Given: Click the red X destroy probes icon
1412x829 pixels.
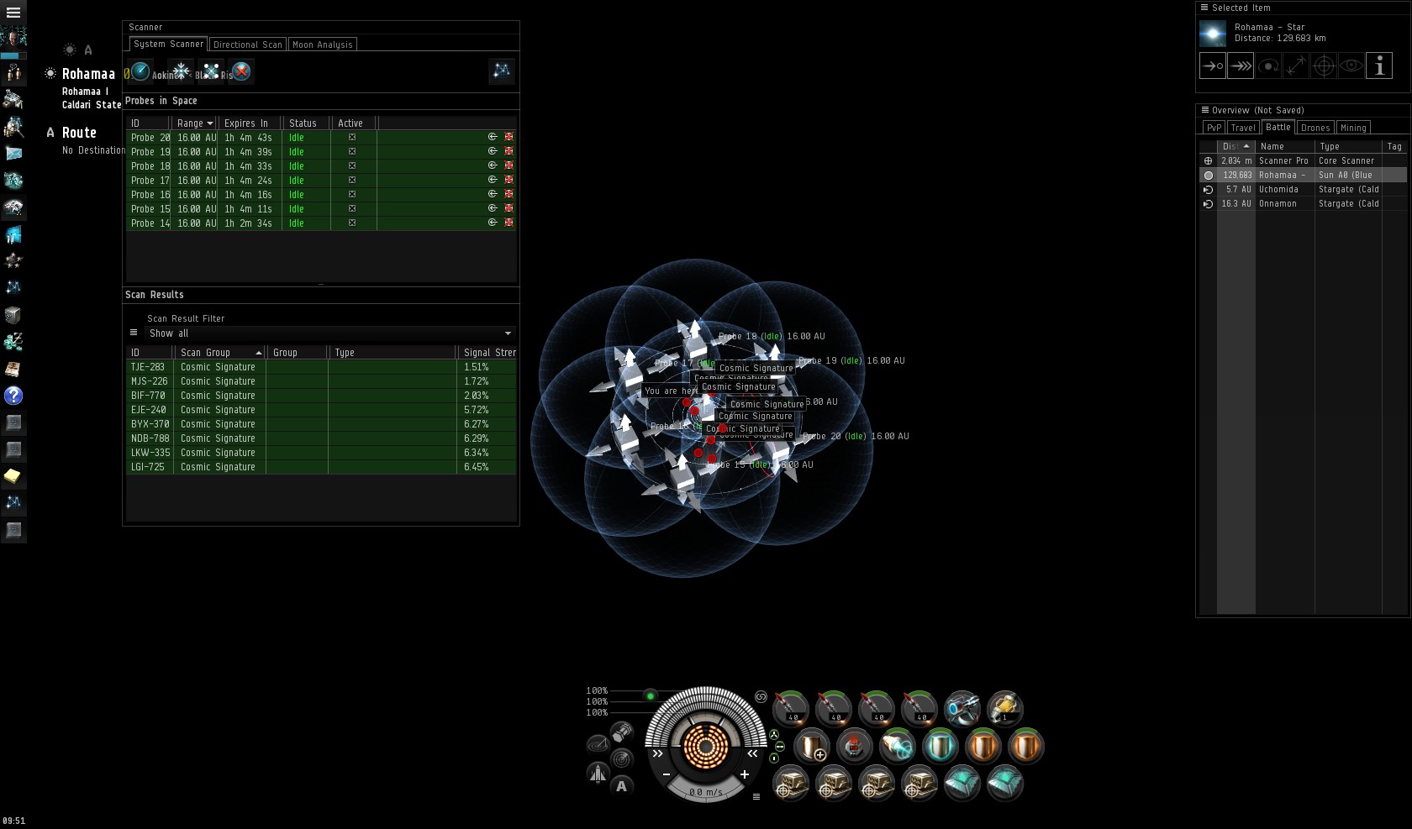Looking at the screenshot, I should [241, 72].
